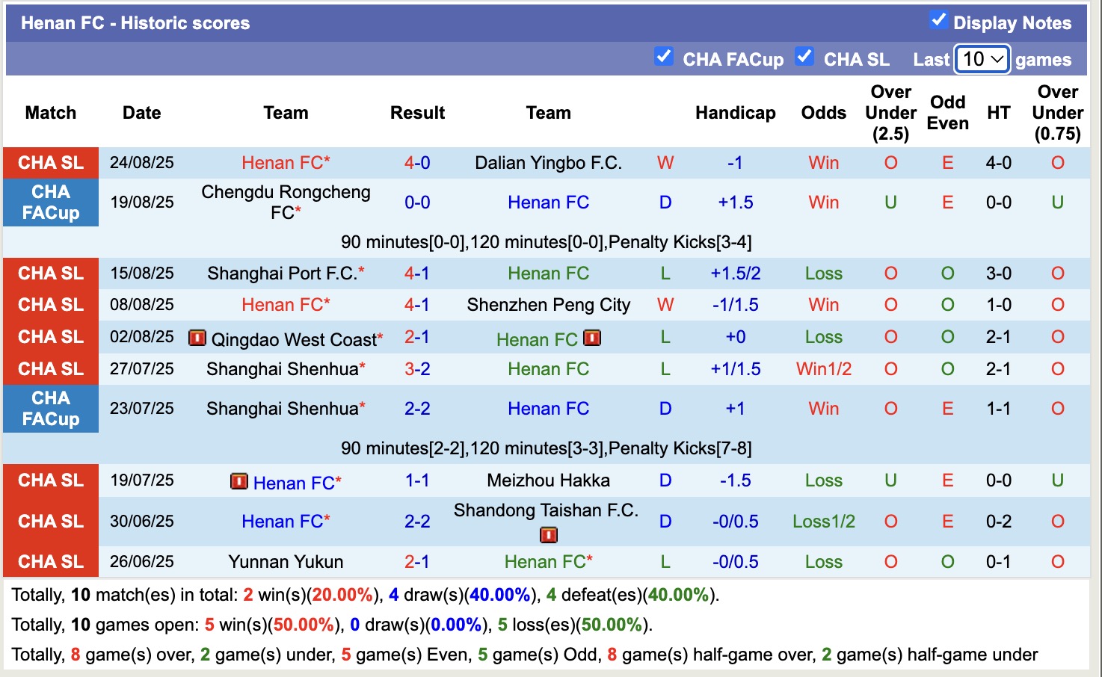The height and width of the screenshot is (677, 1102).
Task: Click the red card icon beside Qingdao West Coast
Action: point(197,338)
